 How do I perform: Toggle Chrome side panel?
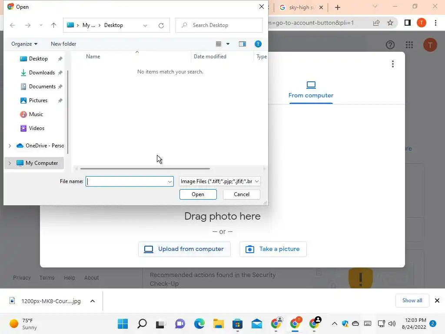(408, 23)
